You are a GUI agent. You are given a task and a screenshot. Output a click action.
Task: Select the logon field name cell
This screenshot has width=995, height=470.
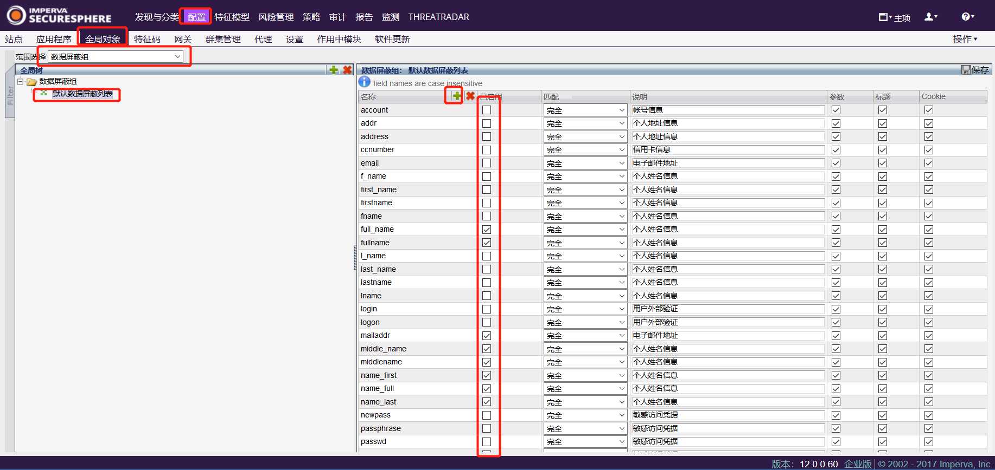(417, 322)
